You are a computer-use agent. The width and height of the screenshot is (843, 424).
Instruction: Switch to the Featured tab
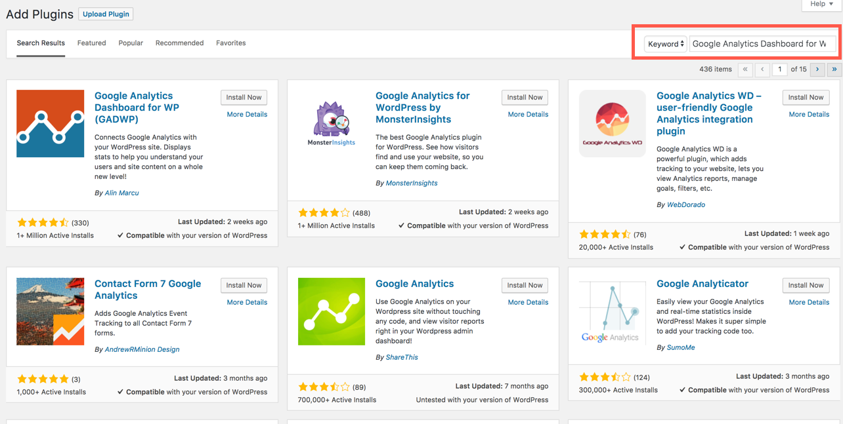[x=91, y=43]
